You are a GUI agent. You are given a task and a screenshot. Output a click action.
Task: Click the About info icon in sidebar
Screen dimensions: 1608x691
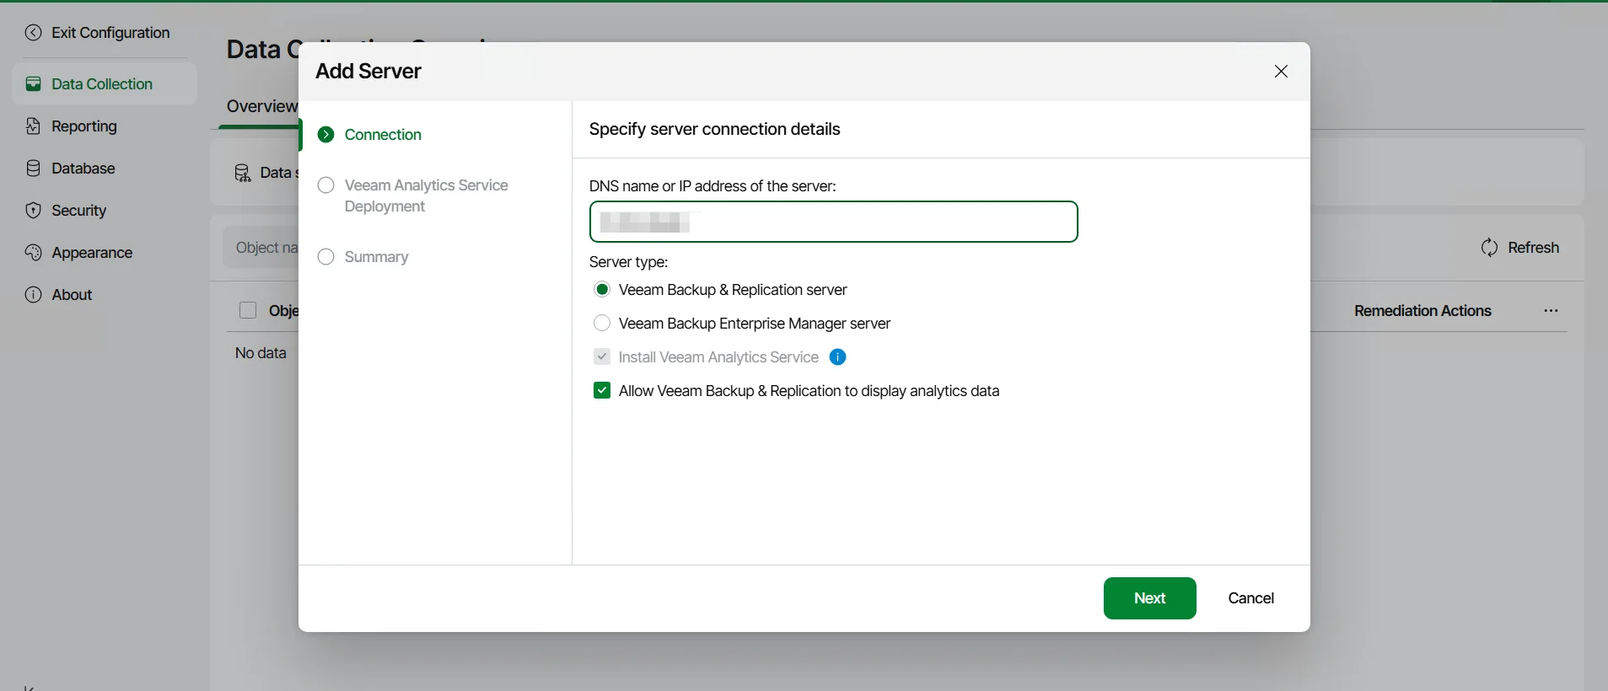pos(33,295)
